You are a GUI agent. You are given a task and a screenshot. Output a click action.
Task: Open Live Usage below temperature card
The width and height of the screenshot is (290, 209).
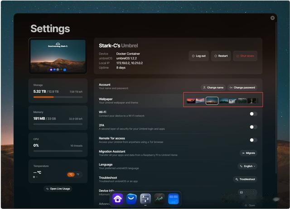(x=58, y=189)
